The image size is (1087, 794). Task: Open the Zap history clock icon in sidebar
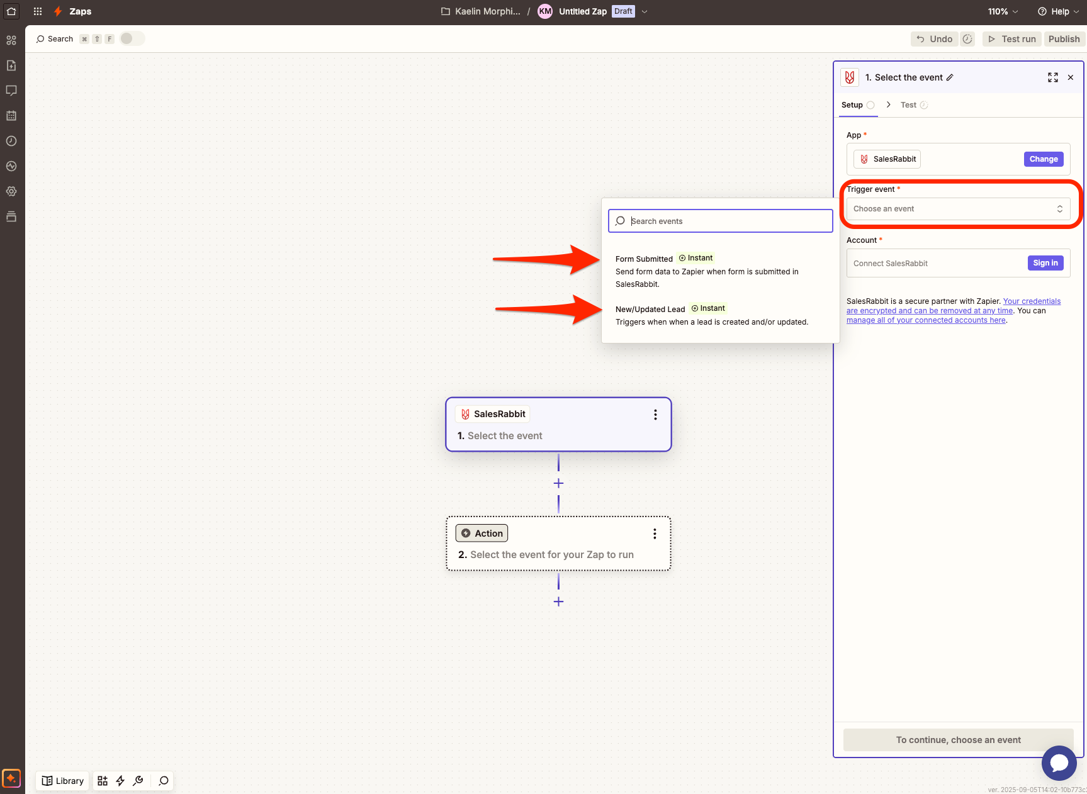(11, 141)
